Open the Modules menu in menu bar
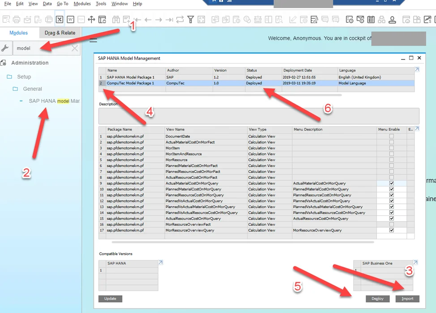 pos(82,4)
